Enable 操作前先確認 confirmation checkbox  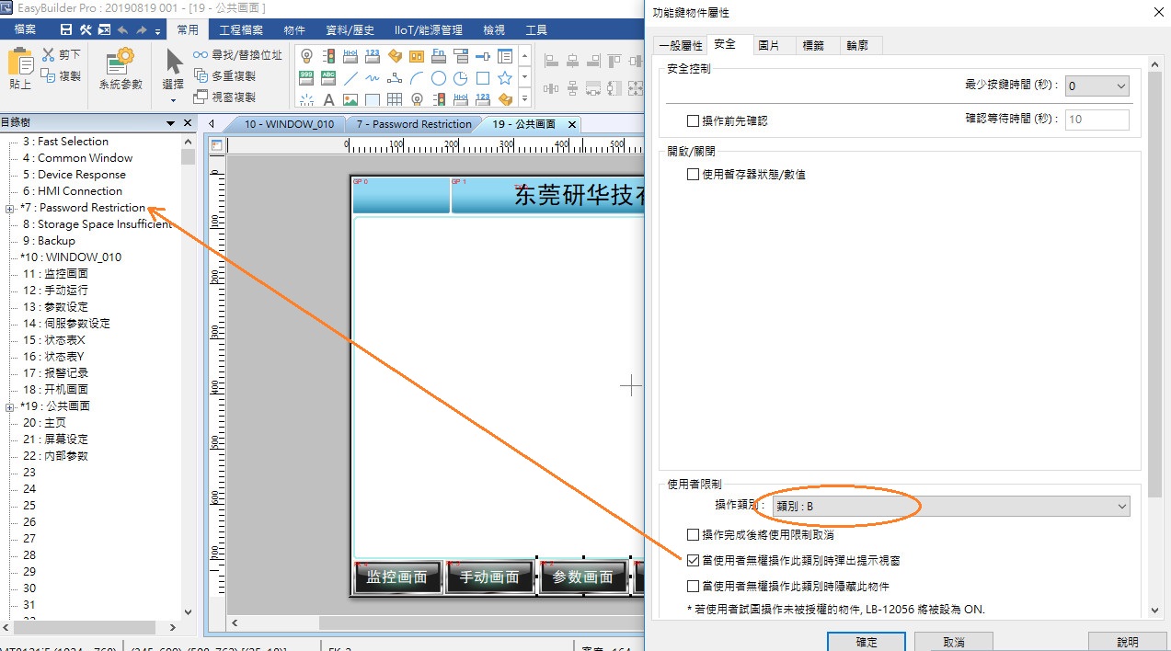point(694,120)
